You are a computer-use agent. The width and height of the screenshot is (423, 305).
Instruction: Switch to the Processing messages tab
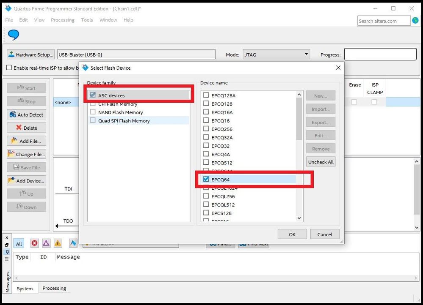point(54,288)
